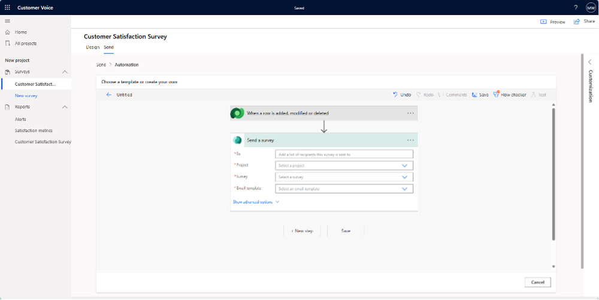Click flow scrollbar down arrow
The width and height of the screenshot is (599, 300).
click(x=553, y=267)
